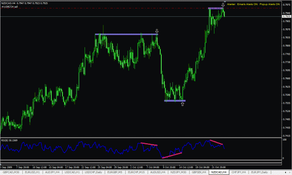Select the EURGBP,M5 chart tab

114,172
